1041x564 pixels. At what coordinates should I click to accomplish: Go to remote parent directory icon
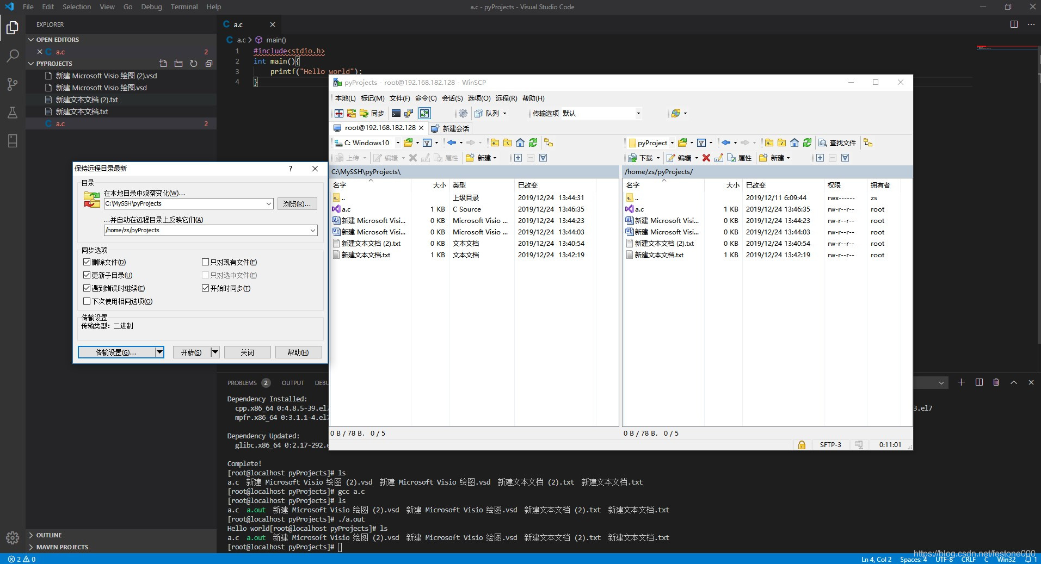(769, 142)
